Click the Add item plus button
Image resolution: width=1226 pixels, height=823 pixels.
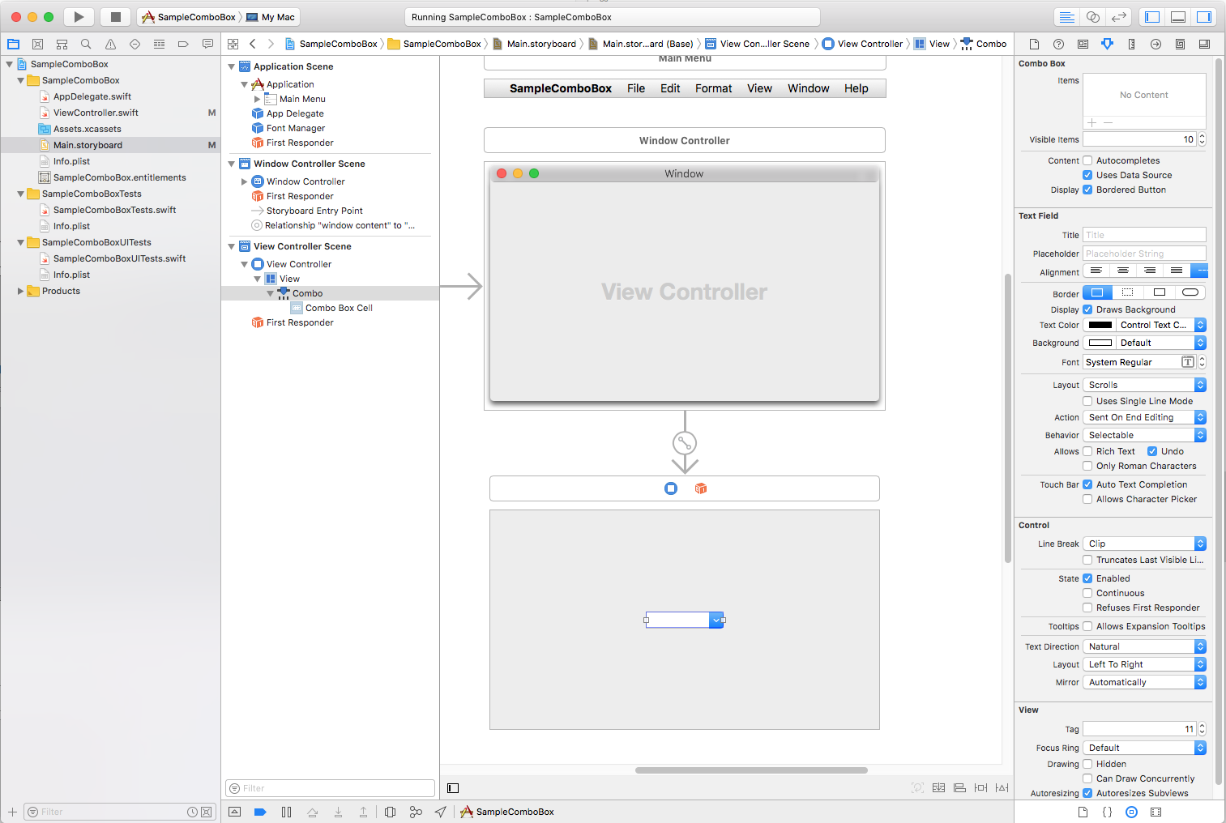(x=1091, y=122)
